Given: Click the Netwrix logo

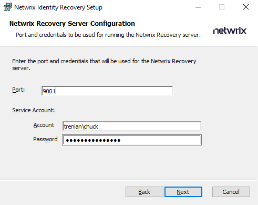Looking at the screenshot, I should click(x=230, y=31).
